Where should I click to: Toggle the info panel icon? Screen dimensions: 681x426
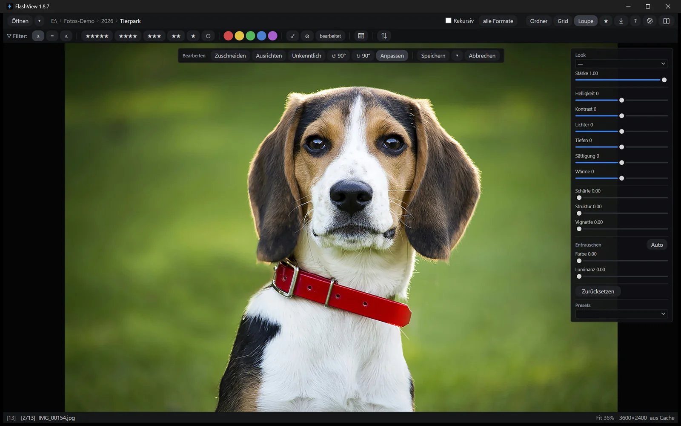click(x=666, y=21)
